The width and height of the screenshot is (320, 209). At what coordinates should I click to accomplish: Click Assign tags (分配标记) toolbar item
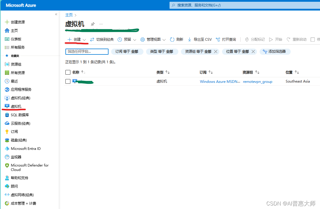(255, 39)
